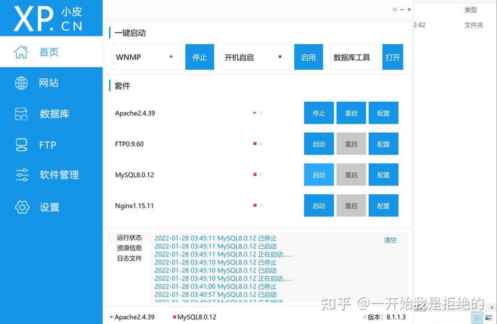
Task: Select WNMP suite field
Action: click(x=149, y=57)
